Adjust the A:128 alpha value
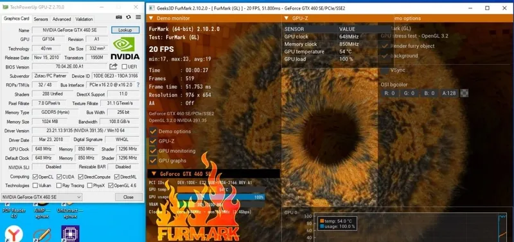 point(448,93)
